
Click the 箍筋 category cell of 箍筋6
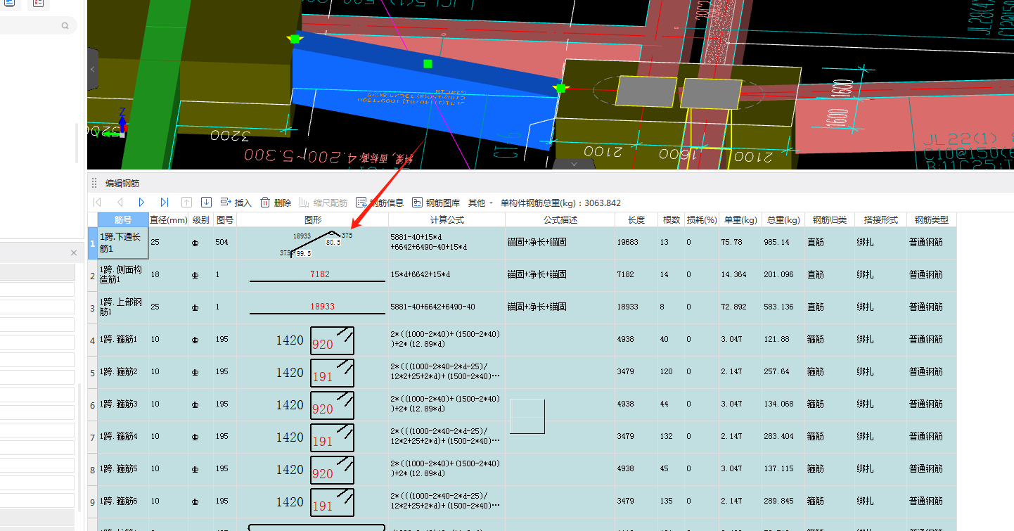[830, 502]
